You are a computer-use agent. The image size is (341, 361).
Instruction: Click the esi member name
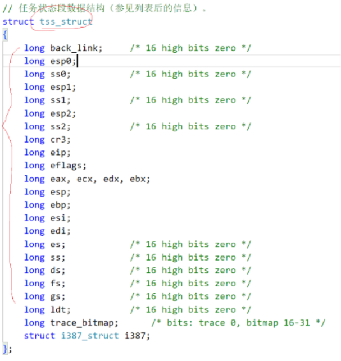58,218
